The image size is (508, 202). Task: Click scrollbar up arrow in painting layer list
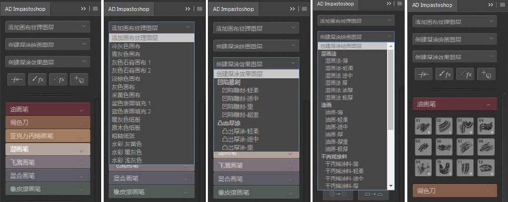(391, 46)
